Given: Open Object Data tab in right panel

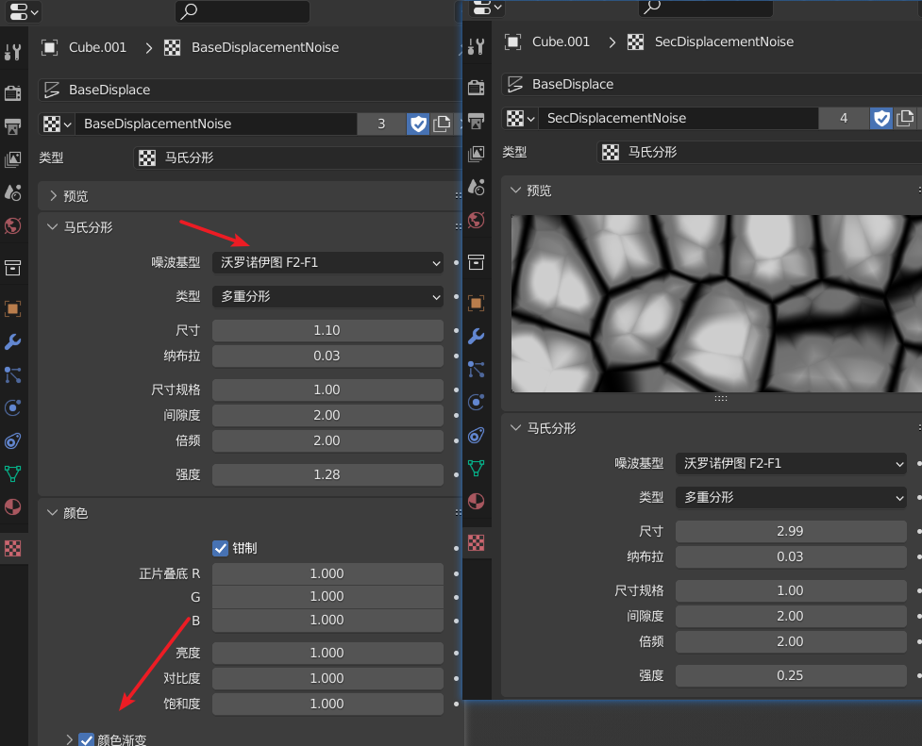Looking at the screenshot, I should click(477, 468).
